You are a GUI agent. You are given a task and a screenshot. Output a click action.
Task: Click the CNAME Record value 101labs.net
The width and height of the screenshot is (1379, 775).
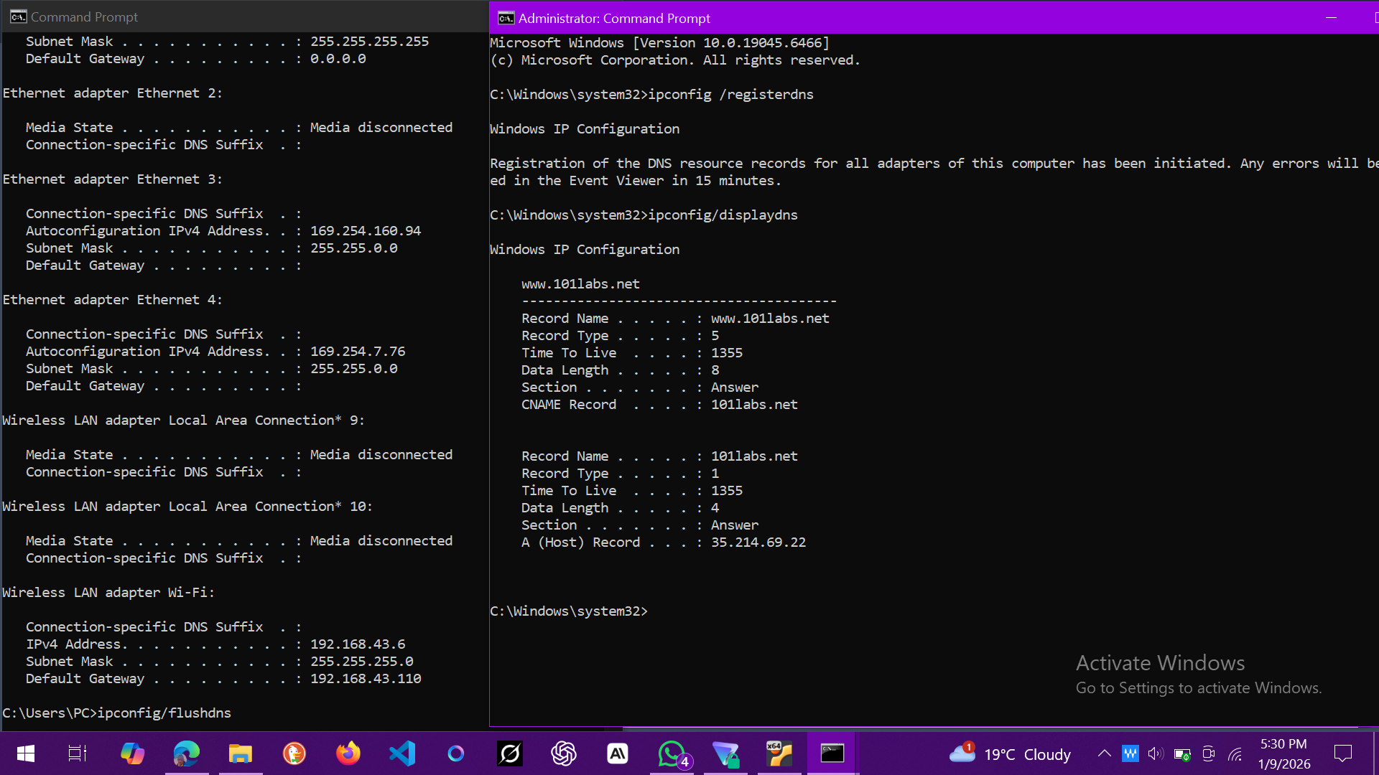click(x=754, y=404)
